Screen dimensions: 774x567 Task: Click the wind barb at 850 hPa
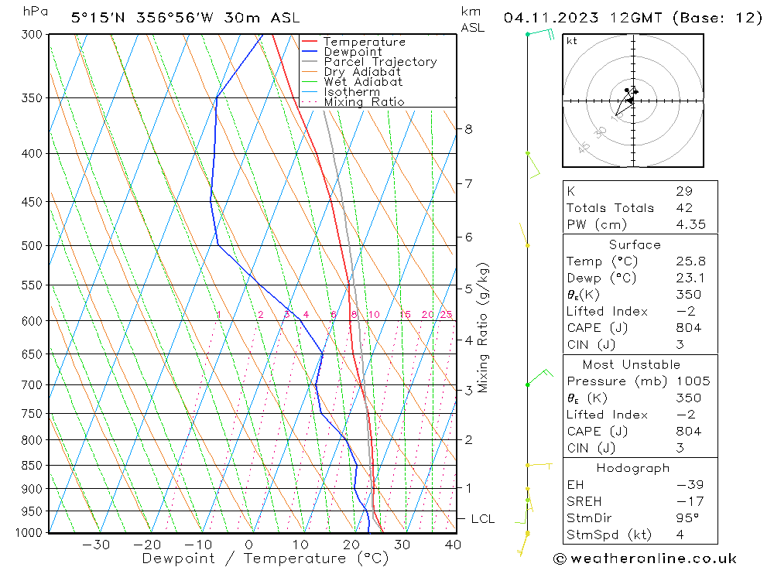click(x=539, y=465)
